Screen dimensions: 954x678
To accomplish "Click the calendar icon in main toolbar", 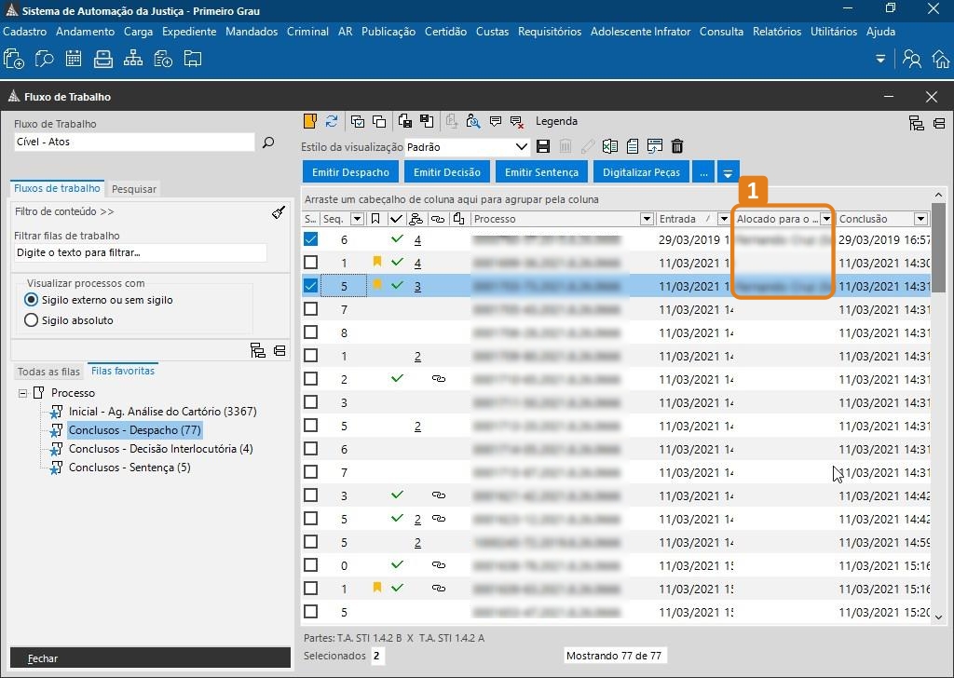I will [74, 60].
